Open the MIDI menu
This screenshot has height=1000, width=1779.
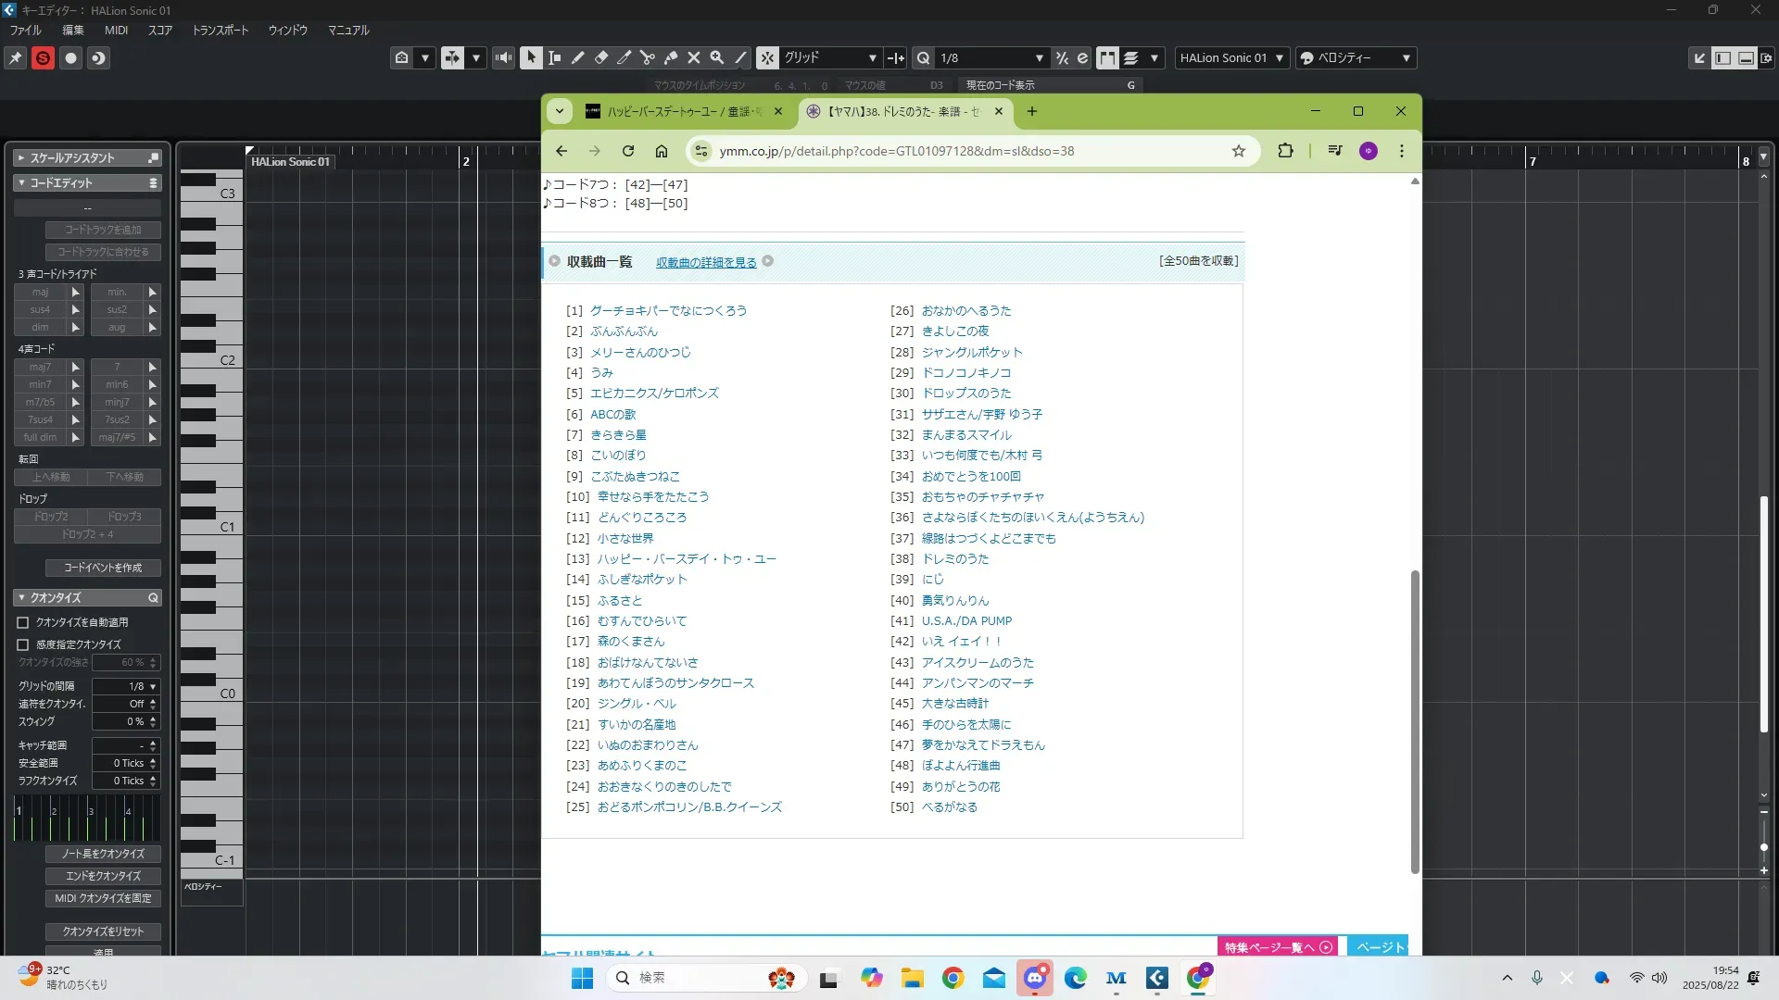(x=116, y=30)
